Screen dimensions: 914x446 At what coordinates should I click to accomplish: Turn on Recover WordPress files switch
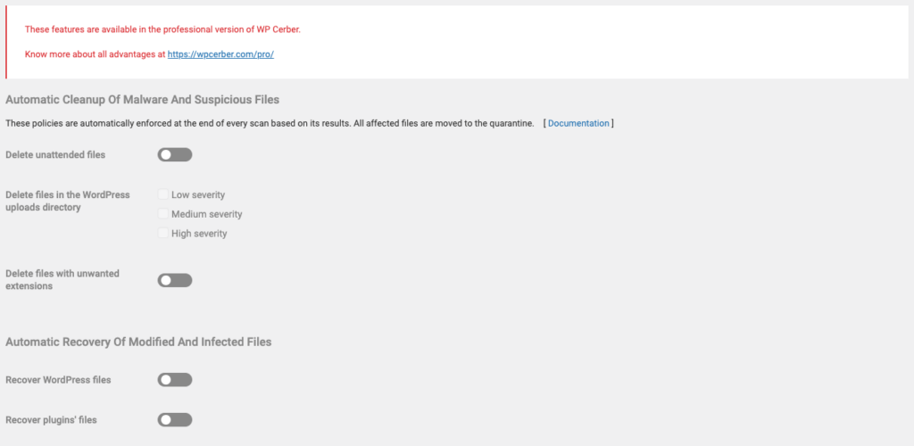pyautogui.click(x=174, y=380)
